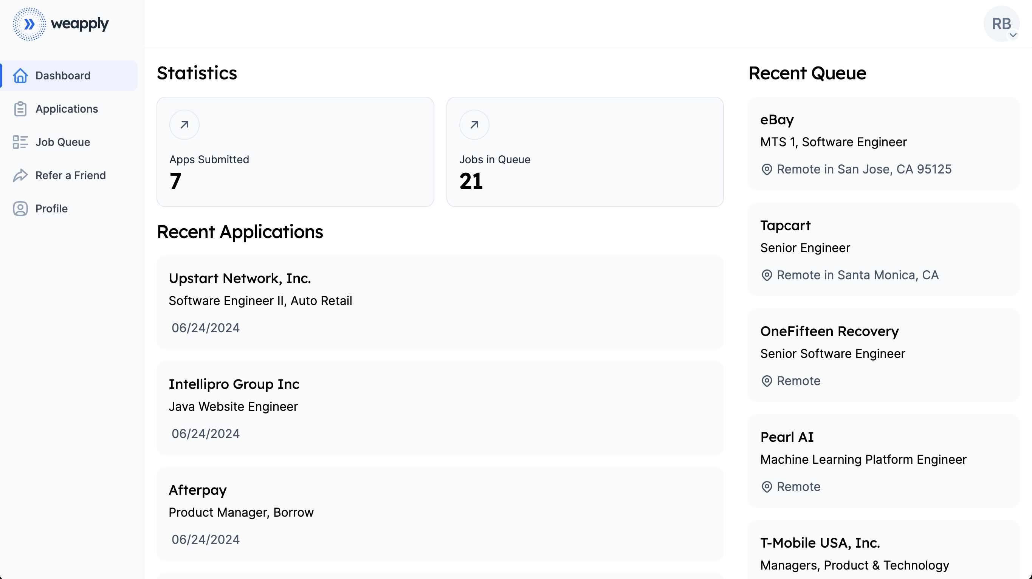Expand the RB account dropdown chevron
This screenshot has width=1032, height=579.
[x=1013, y=35]
